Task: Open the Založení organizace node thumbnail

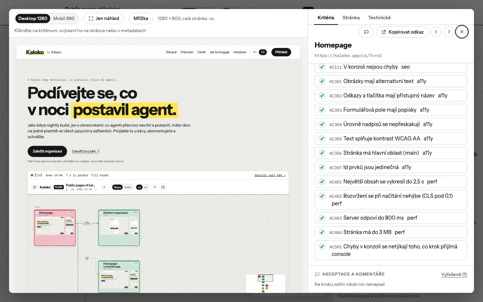Action: pyautogui.click(x=119, y=228)
